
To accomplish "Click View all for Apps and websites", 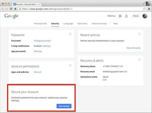I will pyautogui.click(x=37, y=72).
